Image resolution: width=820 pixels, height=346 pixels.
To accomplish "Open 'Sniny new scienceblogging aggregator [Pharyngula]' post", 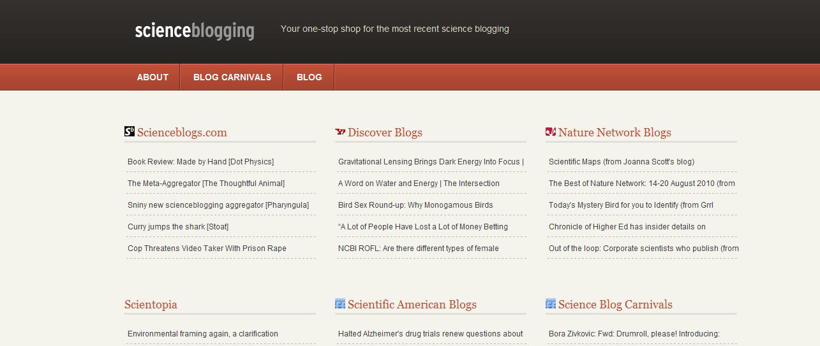I will point(218,205).
